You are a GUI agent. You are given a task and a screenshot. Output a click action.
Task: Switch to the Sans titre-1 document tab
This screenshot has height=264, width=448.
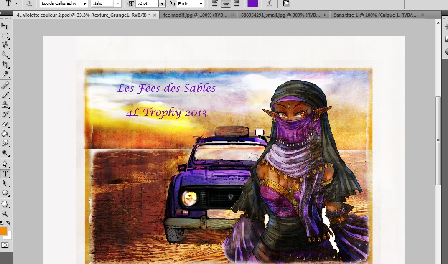tap(375, 15)
